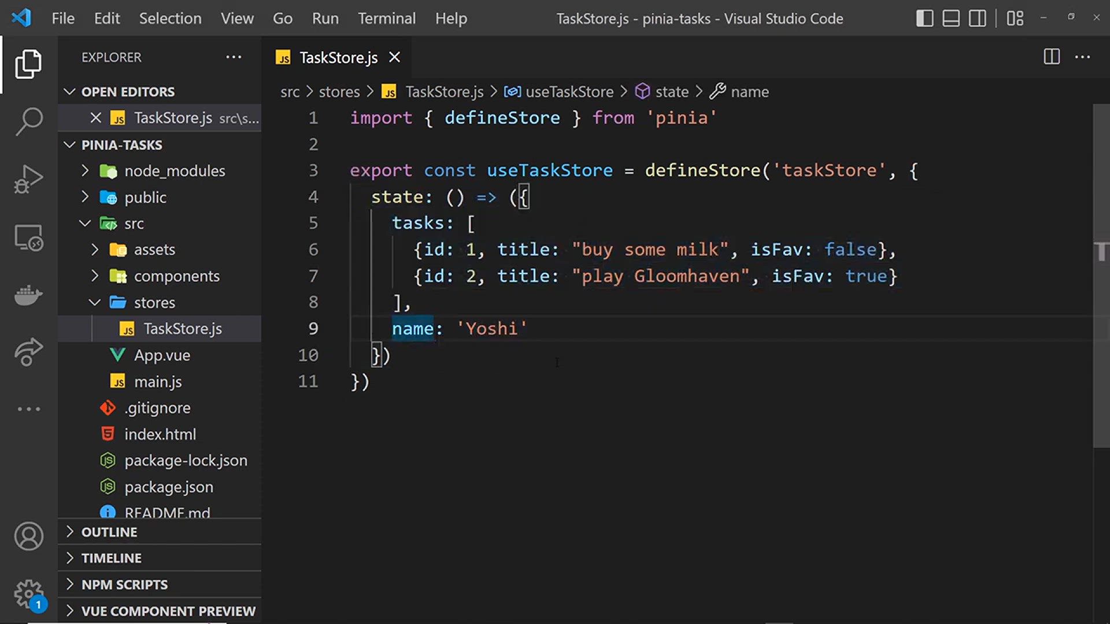Select the TaskStore.js editor tab
1110x624 pixels.
[338, 58]
